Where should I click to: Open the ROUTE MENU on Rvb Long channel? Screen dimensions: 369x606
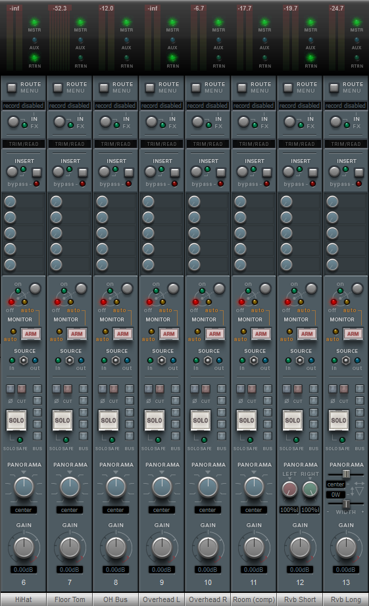pyautogui.click(x=334, y=87)
